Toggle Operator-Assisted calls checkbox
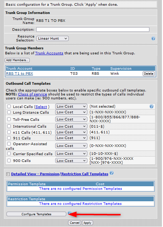The height and width of the screenshot is (227, 163). (9, 144)
